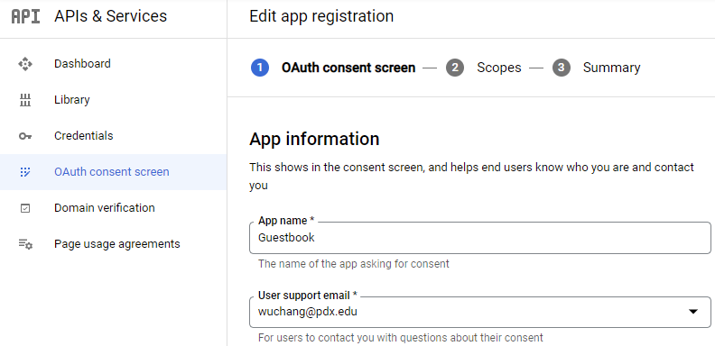Viewport: 715px width, 346px height.
Task: Switch to the Summary step
Action: pyautogui.click(x=611, y=68)
